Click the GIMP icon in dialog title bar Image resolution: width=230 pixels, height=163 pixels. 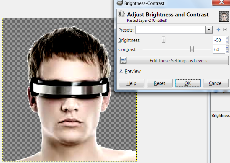click(x=119, y=3)
